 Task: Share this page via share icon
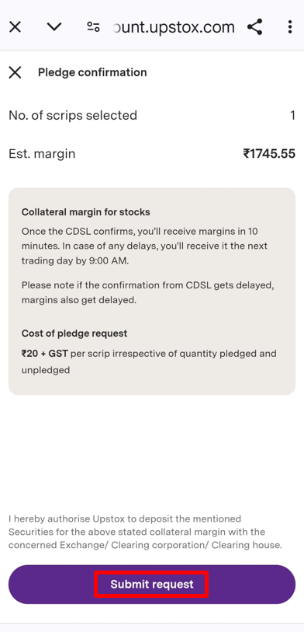tap(254, 27)
